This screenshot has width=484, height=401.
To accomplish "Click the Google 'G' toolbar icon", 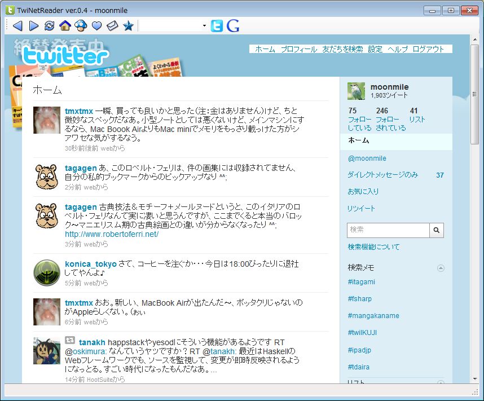I will (233, 26).
